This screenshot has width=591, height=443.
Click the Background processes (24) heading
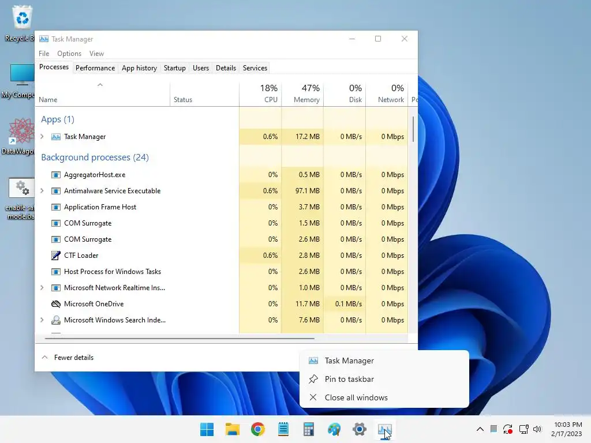(x=95, y=157)
